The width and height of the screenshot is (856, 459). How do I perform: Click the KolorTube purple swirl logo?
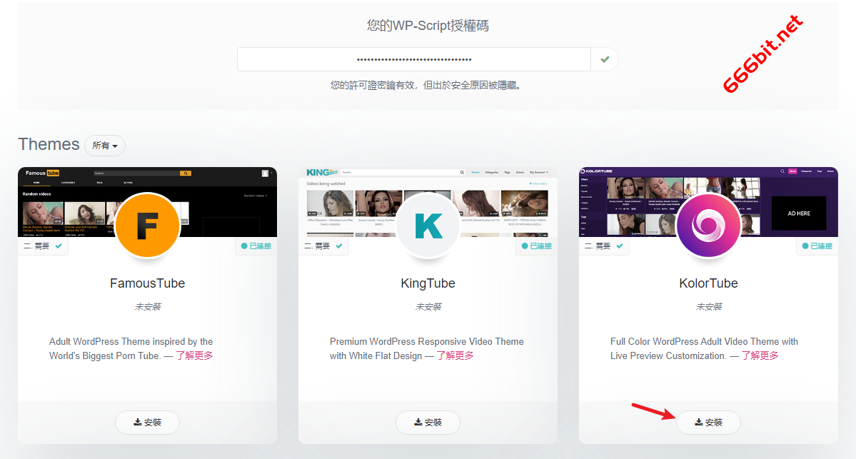(x=708, y=225)
